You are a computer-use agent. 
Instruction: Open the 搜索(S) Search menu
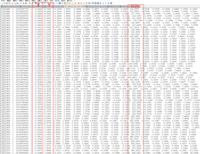point(15,1)
